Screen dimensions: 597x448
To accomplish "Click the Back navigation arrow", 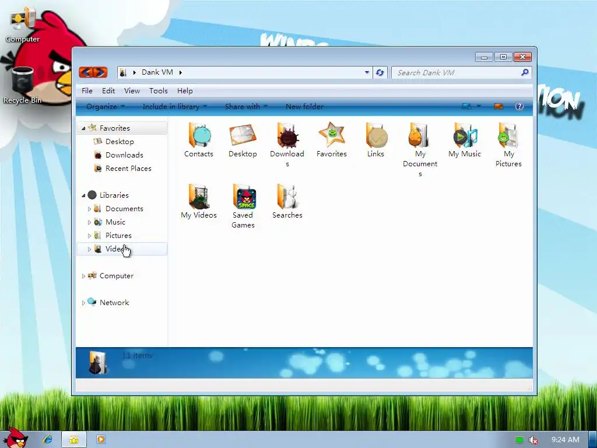I will tap(86, 72).
